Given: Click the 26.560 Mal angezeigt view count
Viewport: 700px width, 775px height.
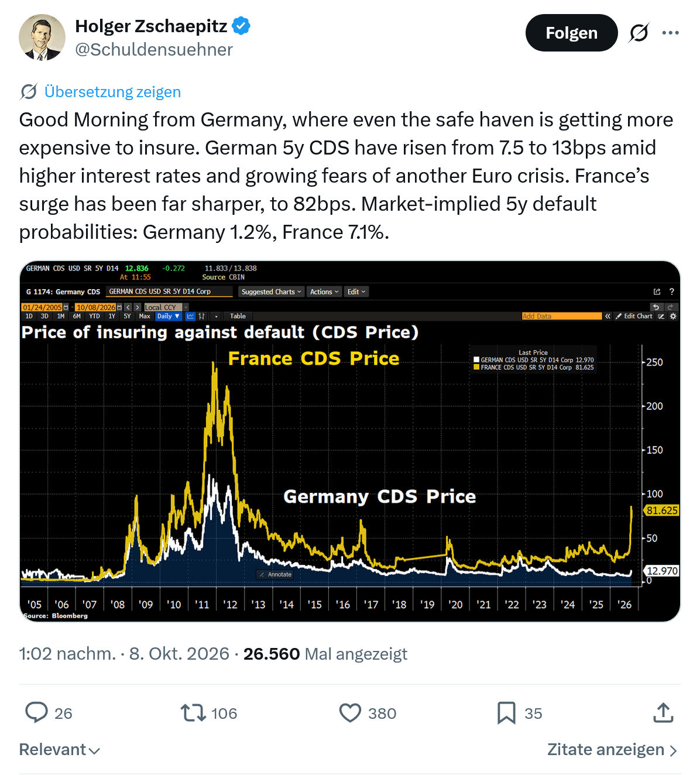Looking at the screenshot, I should (x=325, y=653).
